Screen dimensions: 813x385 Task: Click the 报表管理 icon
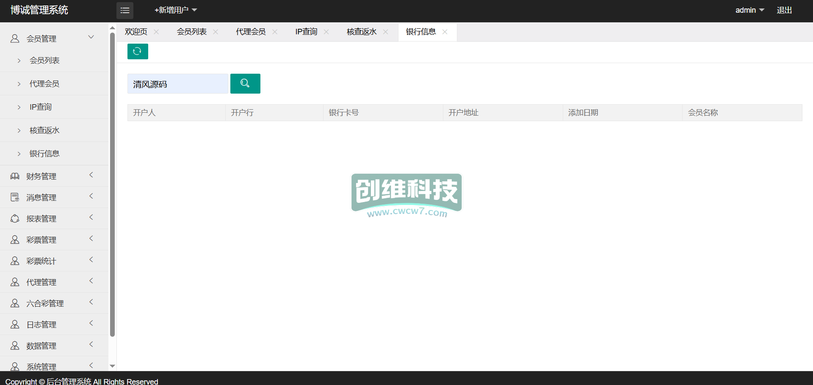(x=15, y=219)
